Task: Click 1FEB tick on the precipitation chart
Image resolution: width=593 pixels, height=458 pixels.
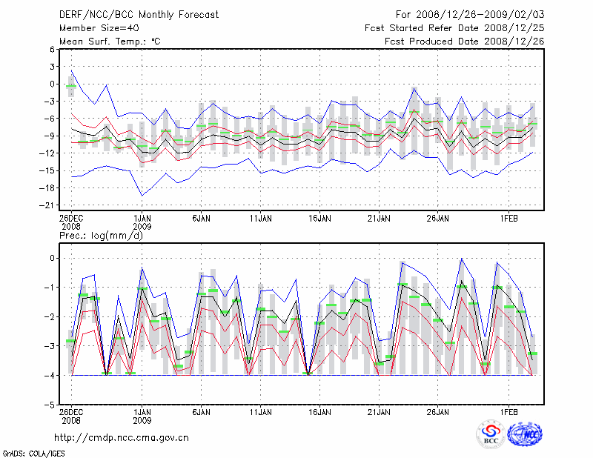Action: click(x=508, y=412)
